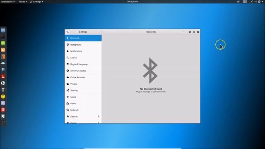Open Online Accounts settings
265x149 pixels.
tap(83, 77)
